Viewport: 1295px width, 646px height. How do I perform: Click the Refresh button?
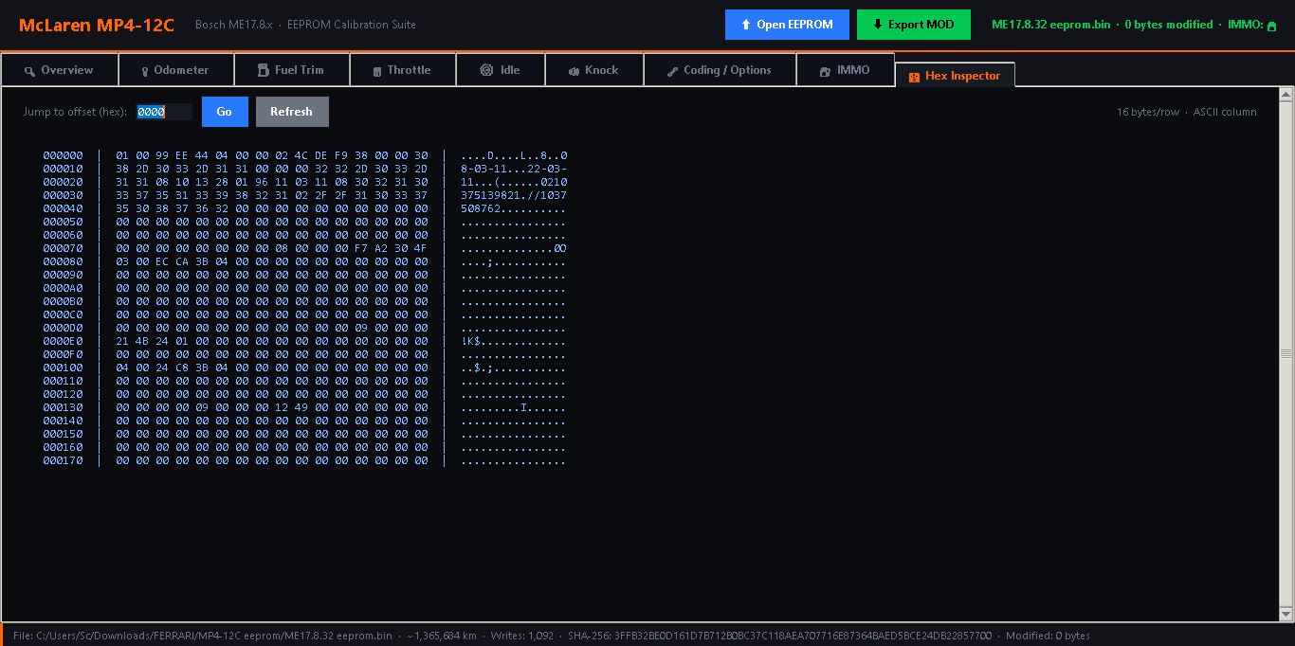click(x=292, y=112)
